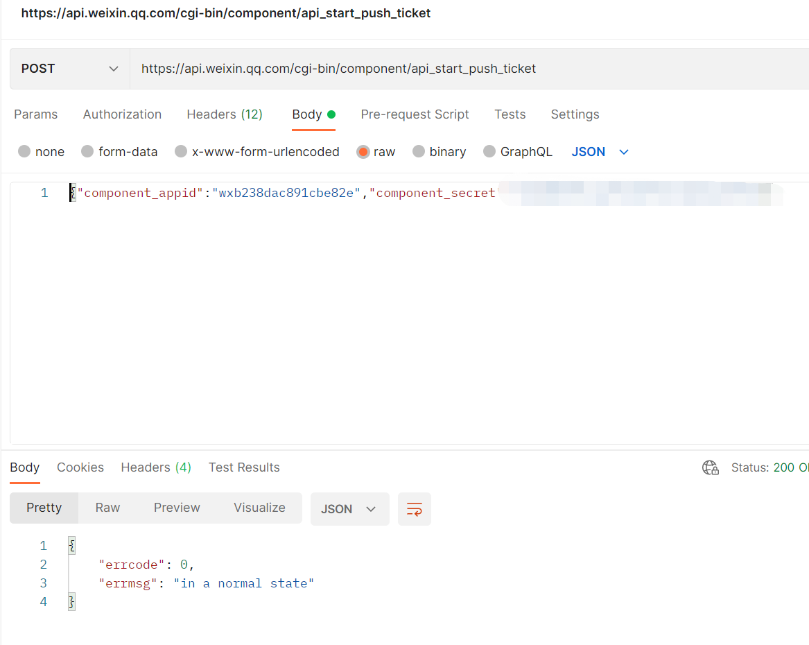Open the response Body tab
This screenshot has height=645, width=809.
coord(25,467)
